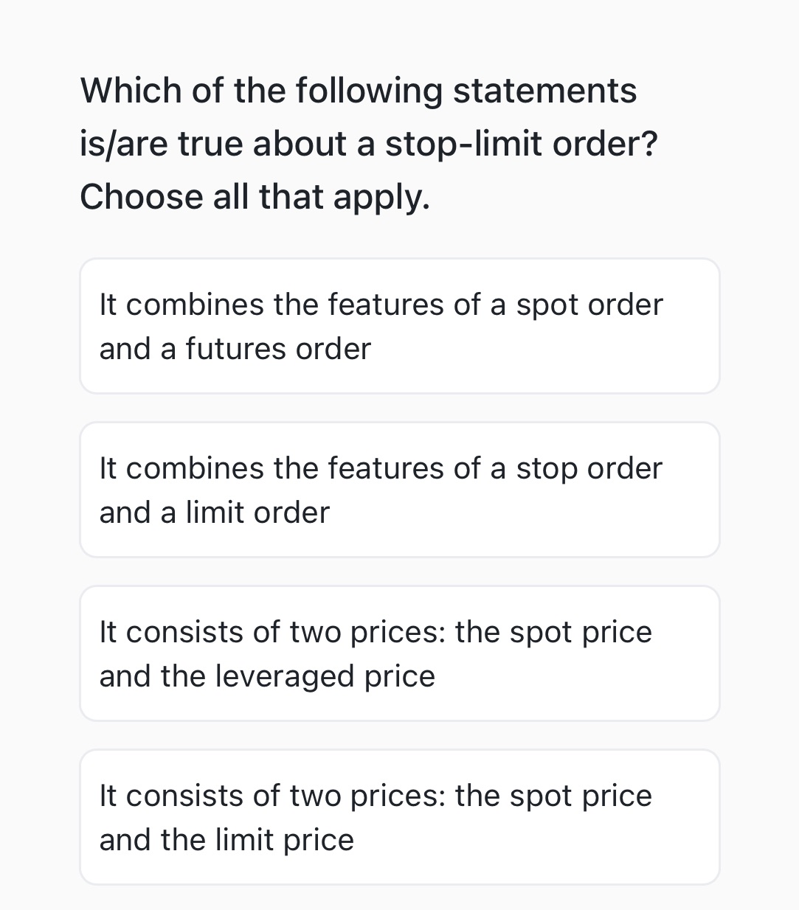The image size is (799, 910).
Task: Choose the answer combining stop and limit features
Action: pyautogui.click(x=399, y=489)
